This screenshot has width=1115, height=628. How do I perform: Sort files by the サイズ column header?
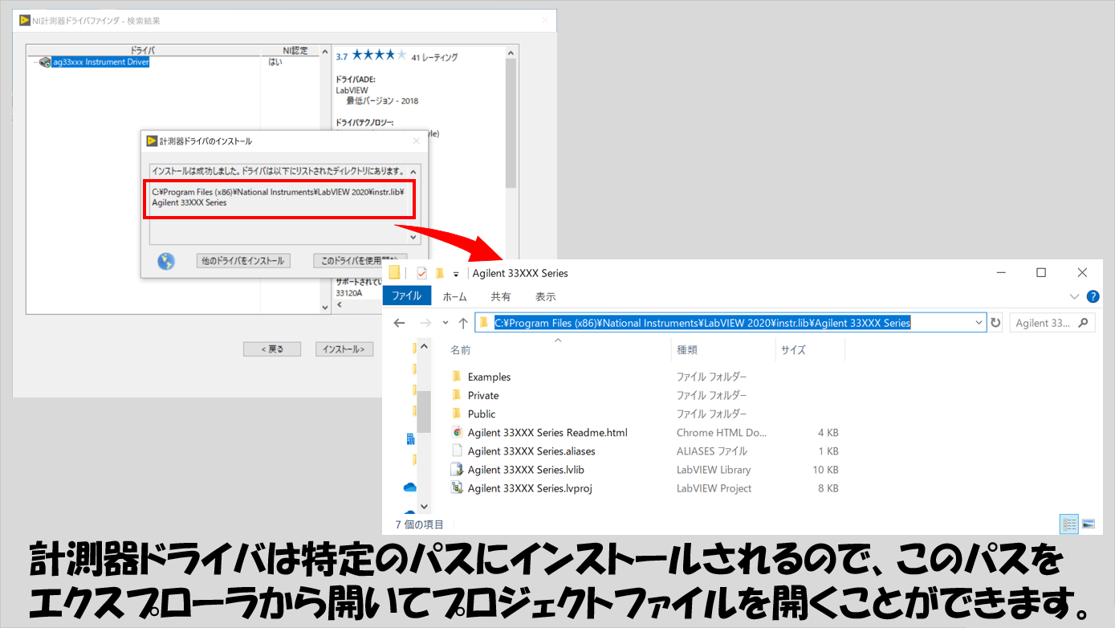pos(793,350)
